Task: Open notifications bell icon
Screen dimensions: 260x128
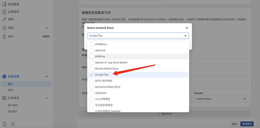Action: (x=4, y=124)
